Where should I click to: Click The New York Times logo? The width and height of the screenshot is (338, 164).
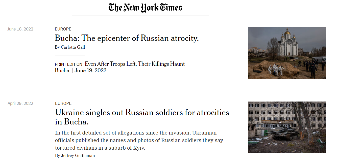[x=145, y=8]
